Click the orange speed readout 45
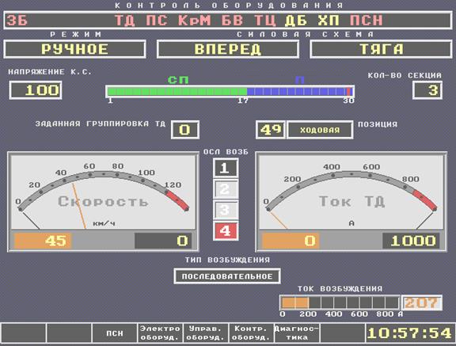 click(43, 241)
